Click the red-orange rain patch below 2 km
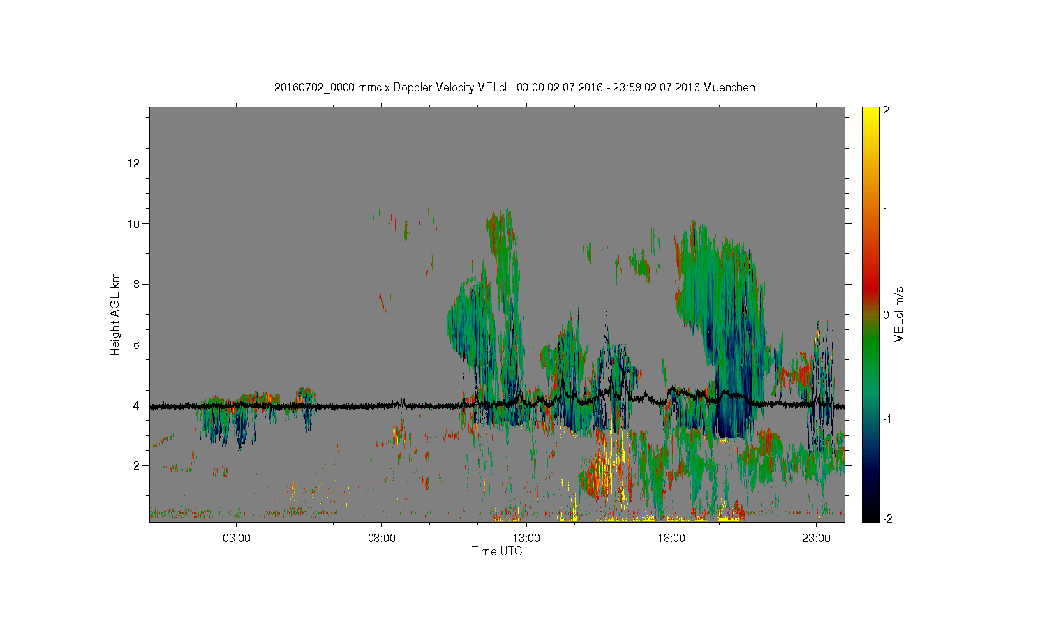1047x628 pixels. [597, 478]
